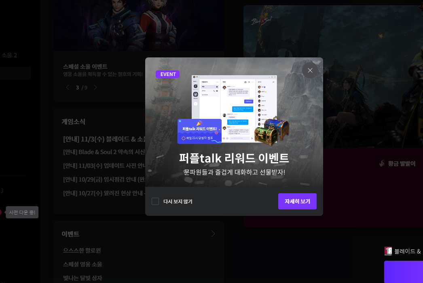The image size is (423, 283).
Task: Go to next banner slide arrow
Action: [95, 87]
